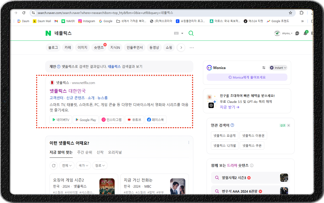324x203 pixels.
Task: Open the 뉴스룸 sublink
Action: tap(103, 98)
